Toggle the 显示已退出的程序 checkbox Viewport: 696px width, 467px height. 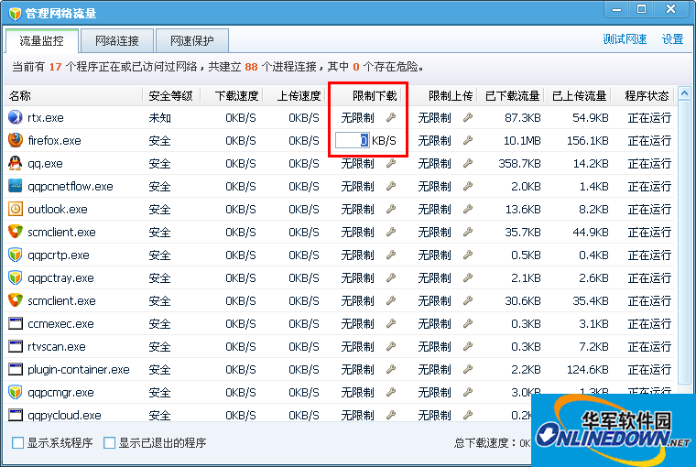pyautogui.click(x=110, y=443)
